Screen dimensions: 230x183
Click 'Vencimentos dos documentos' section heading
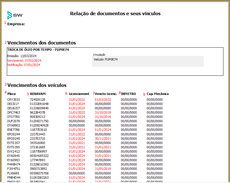pyautogui.click(x=42, y=43)
